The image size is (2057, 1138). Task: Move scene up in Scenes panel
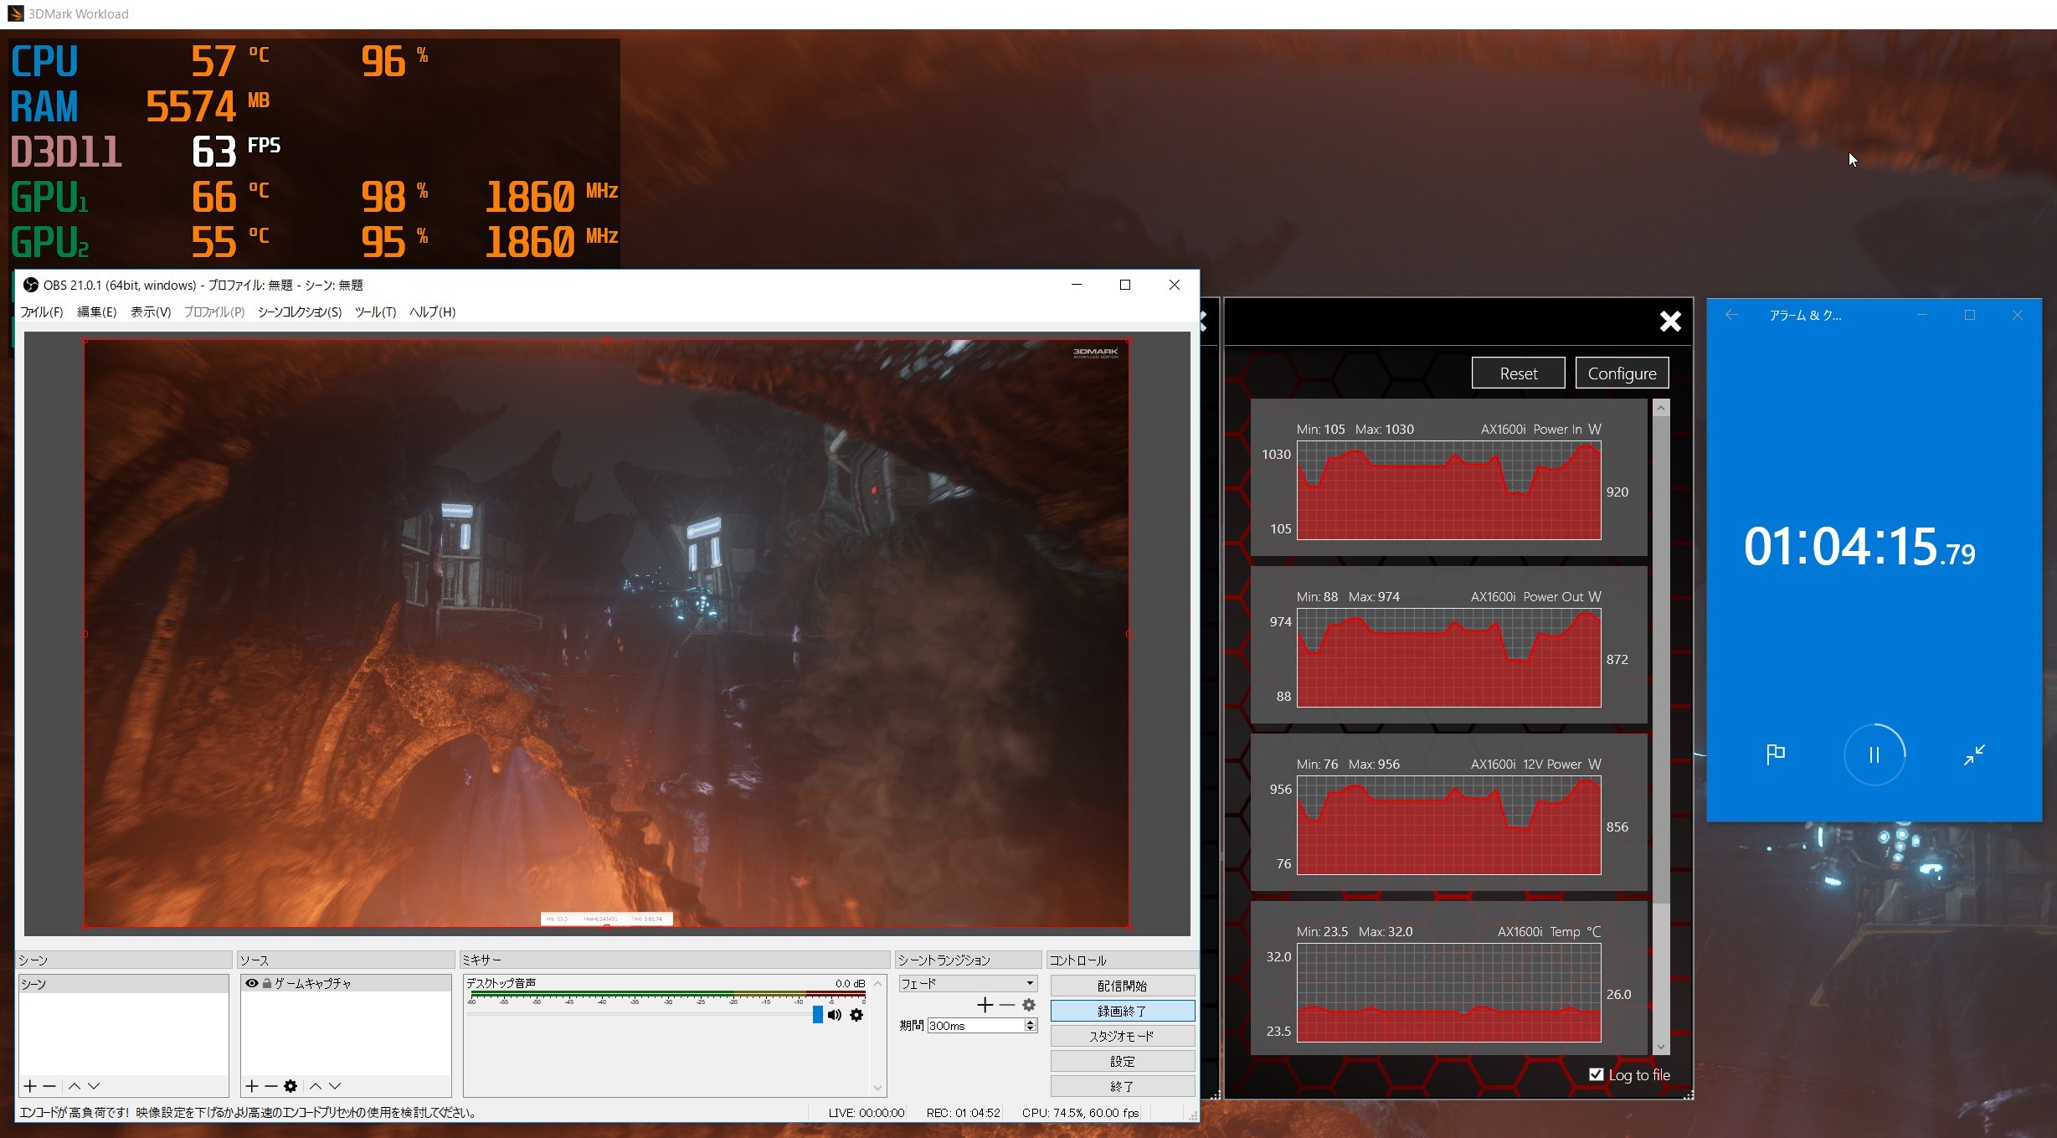[x=75, y=1086]
